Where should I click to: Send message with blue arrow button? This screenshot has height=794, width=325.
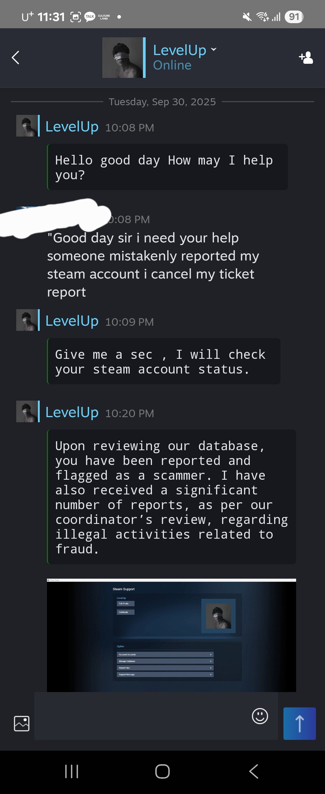click(x=299, y=723)
